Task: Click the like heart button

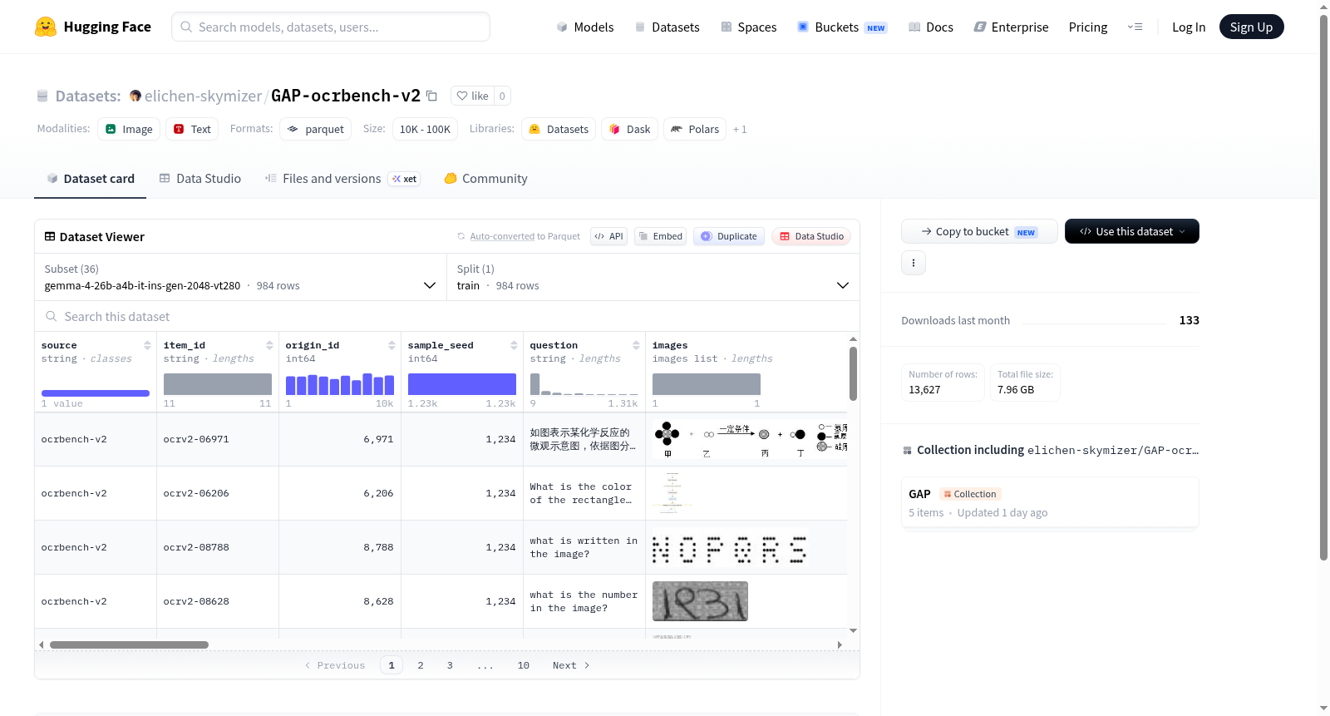Action: pyautogui.click(x=472, y=96)
